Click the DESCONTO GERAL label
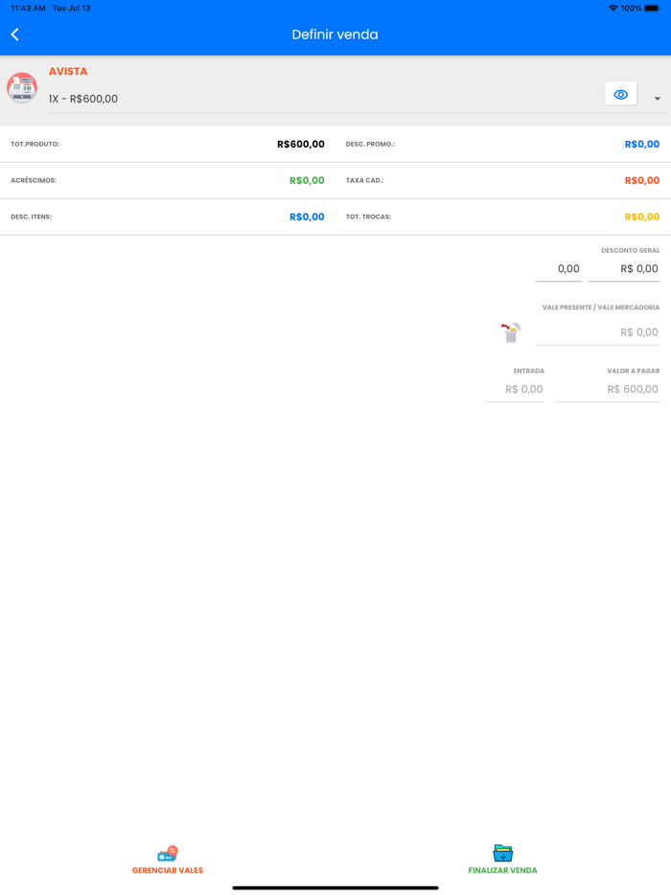This screenshot has height=895, width=671. (x=630, y=250)
